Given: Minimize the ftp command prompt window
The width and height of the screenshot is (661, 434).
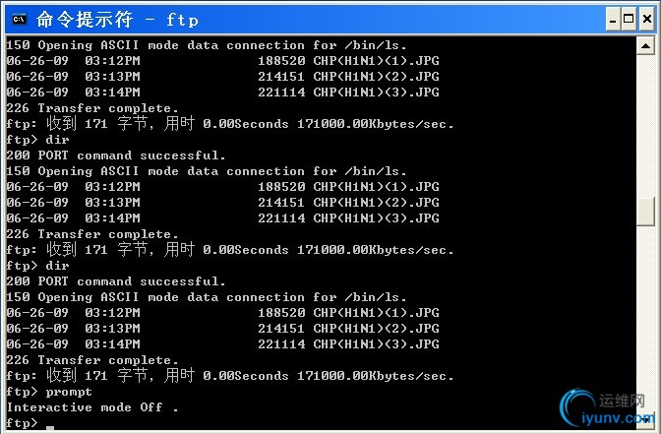Looking at the screenshot, I should (613, 20).
